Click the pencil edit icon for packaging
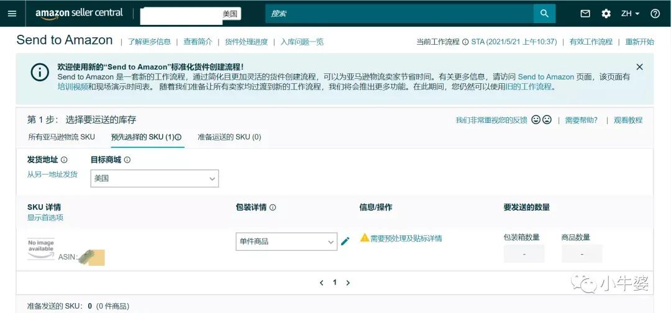671x313 pixels. click(345, 241)
